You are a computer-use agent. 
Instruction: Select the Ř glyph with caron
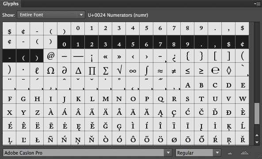[242, 138]
